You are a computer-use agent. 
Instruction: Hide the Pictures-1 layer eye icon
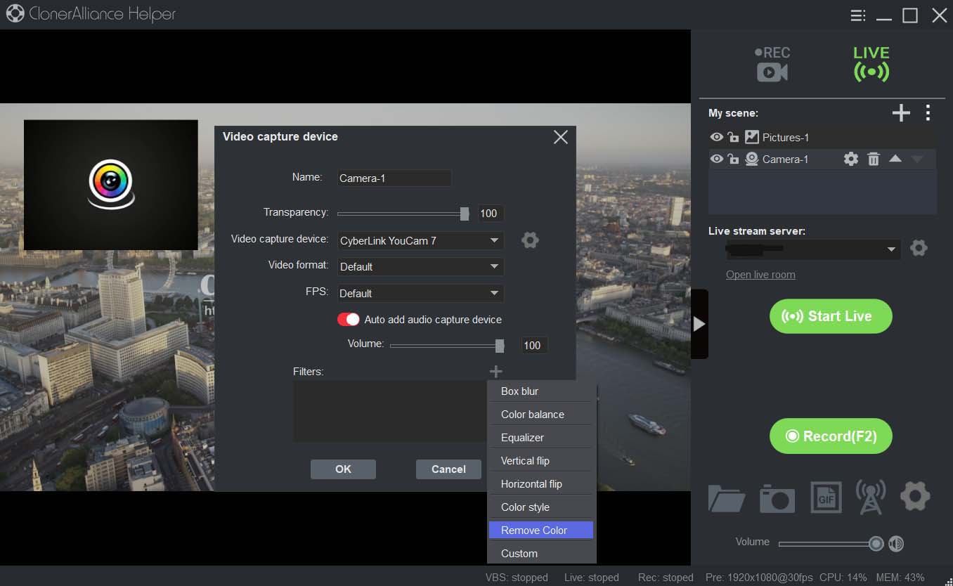point(717,137)
